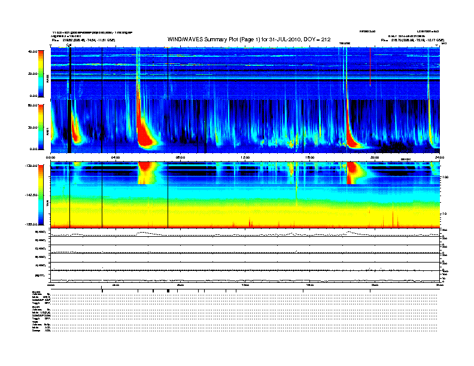Click the 30.00 label on RAD1 scale
The height and width of the screenshot is (366, 474).
(33, 127)
